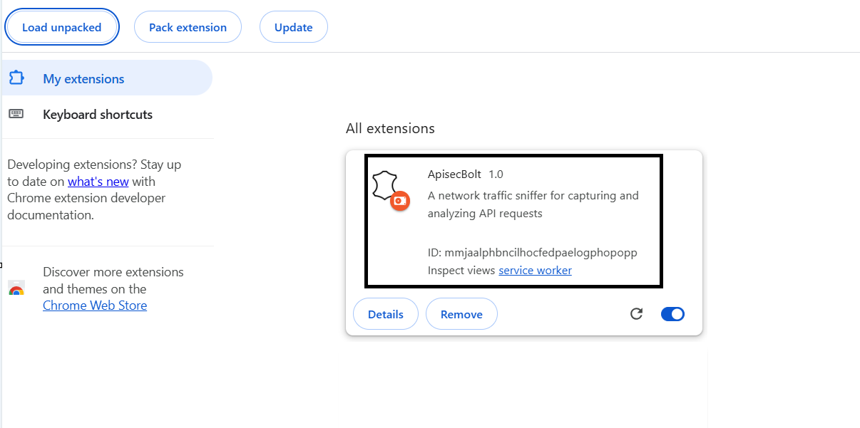
Task: Open the Pack extension dialog
Action: (x=188, y=28)
